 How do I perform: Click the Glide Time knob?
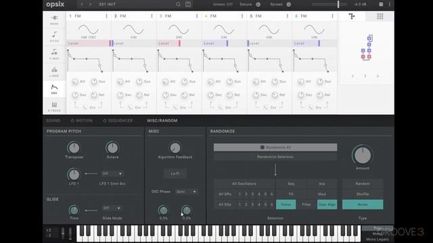tap(74, 210)
